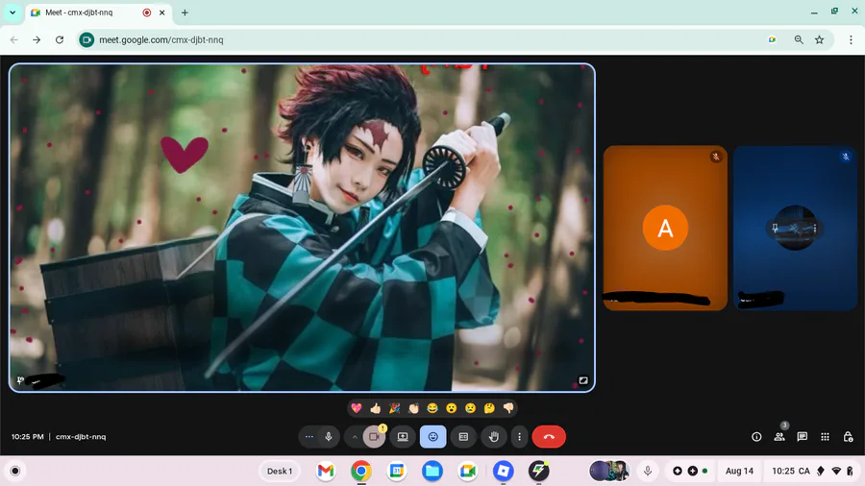Expand video settings caret beside camera
This screenshot has width=865, height=486.
coord(355,437)
